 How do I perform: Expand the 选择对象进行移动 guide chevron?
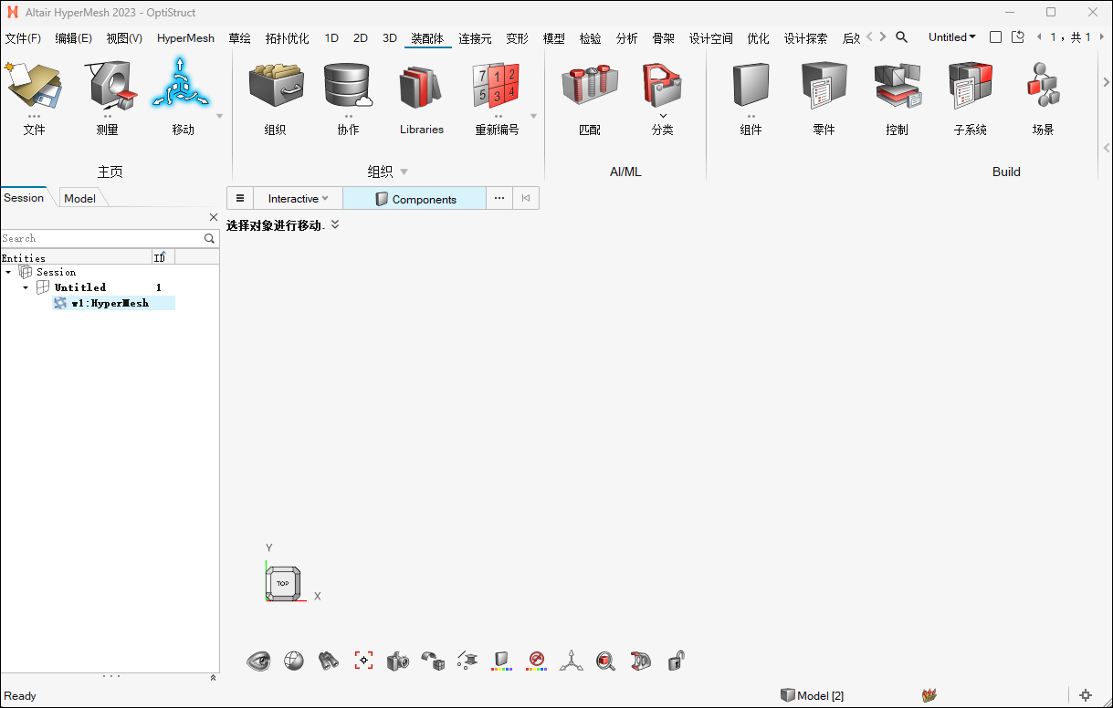335,224
